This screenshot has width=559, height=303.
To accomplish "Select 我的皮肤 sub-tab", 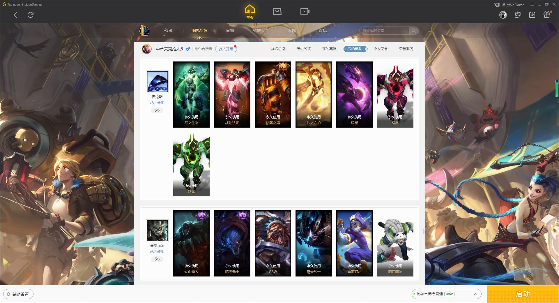I will 355,49.
